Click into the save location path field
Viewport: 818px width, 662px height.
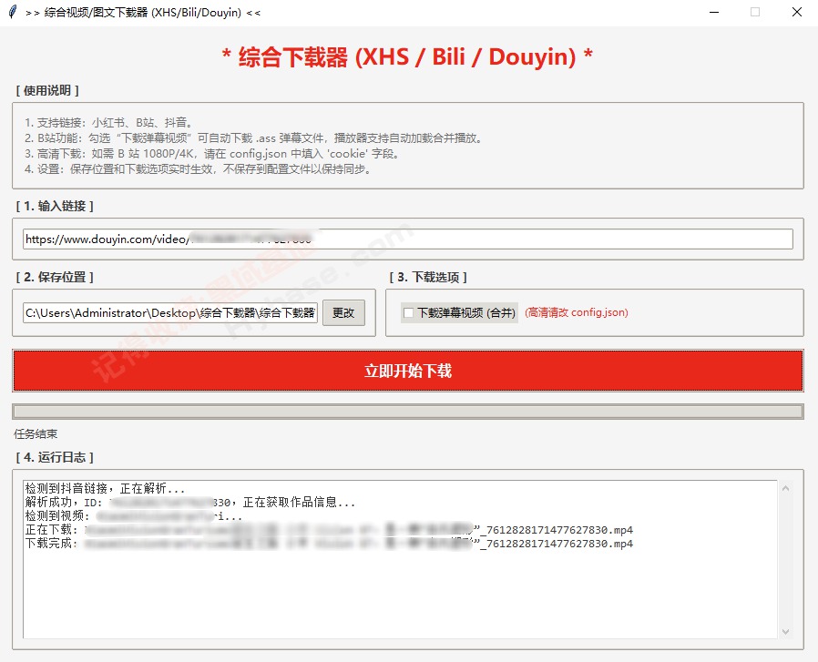pyautogui.click(x=170, y=313)
